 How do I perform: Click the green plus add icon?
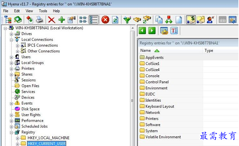[61, 20]
